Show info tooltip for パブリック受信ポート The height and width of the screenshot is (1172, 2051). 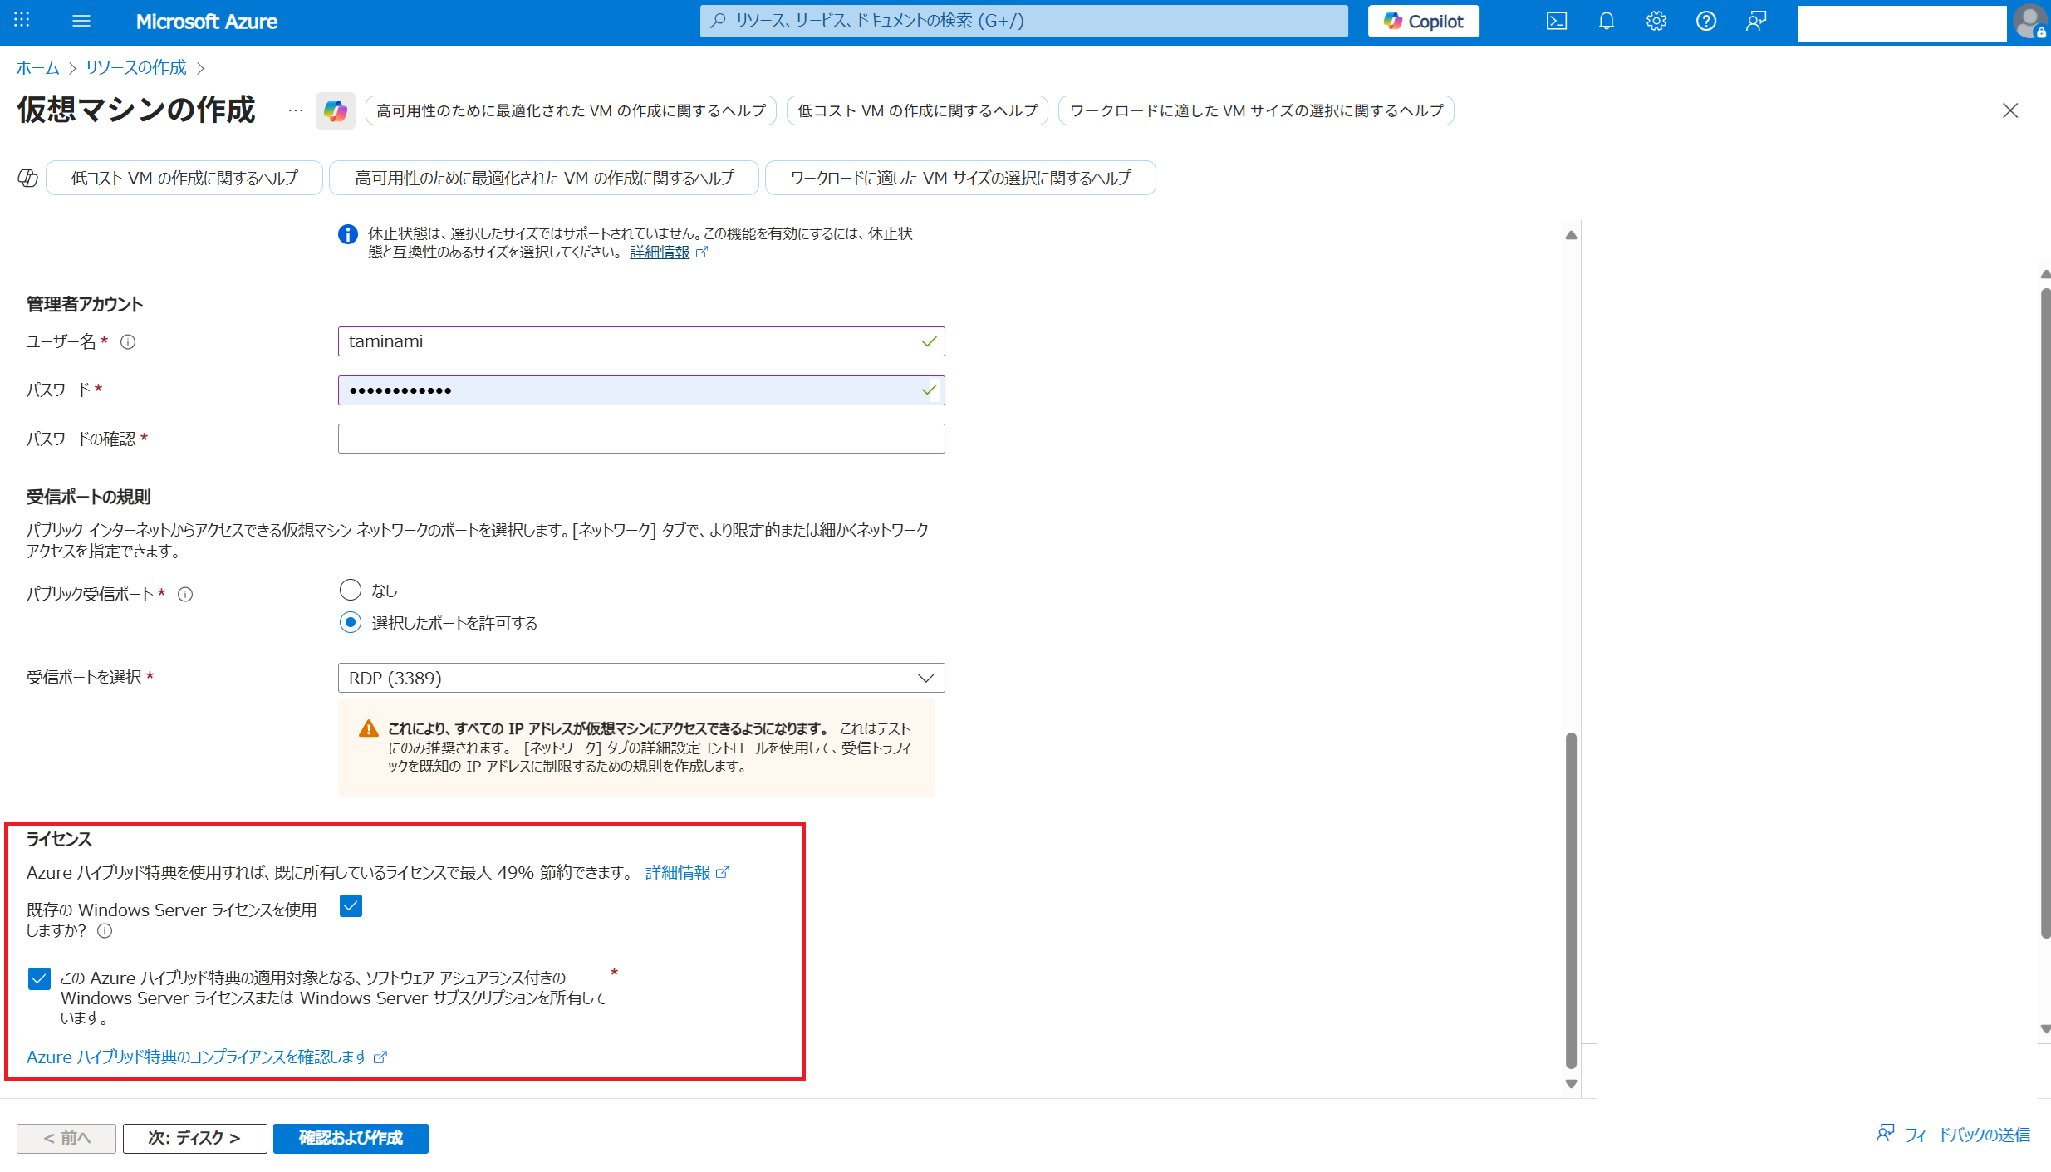[x=185, y=594]
